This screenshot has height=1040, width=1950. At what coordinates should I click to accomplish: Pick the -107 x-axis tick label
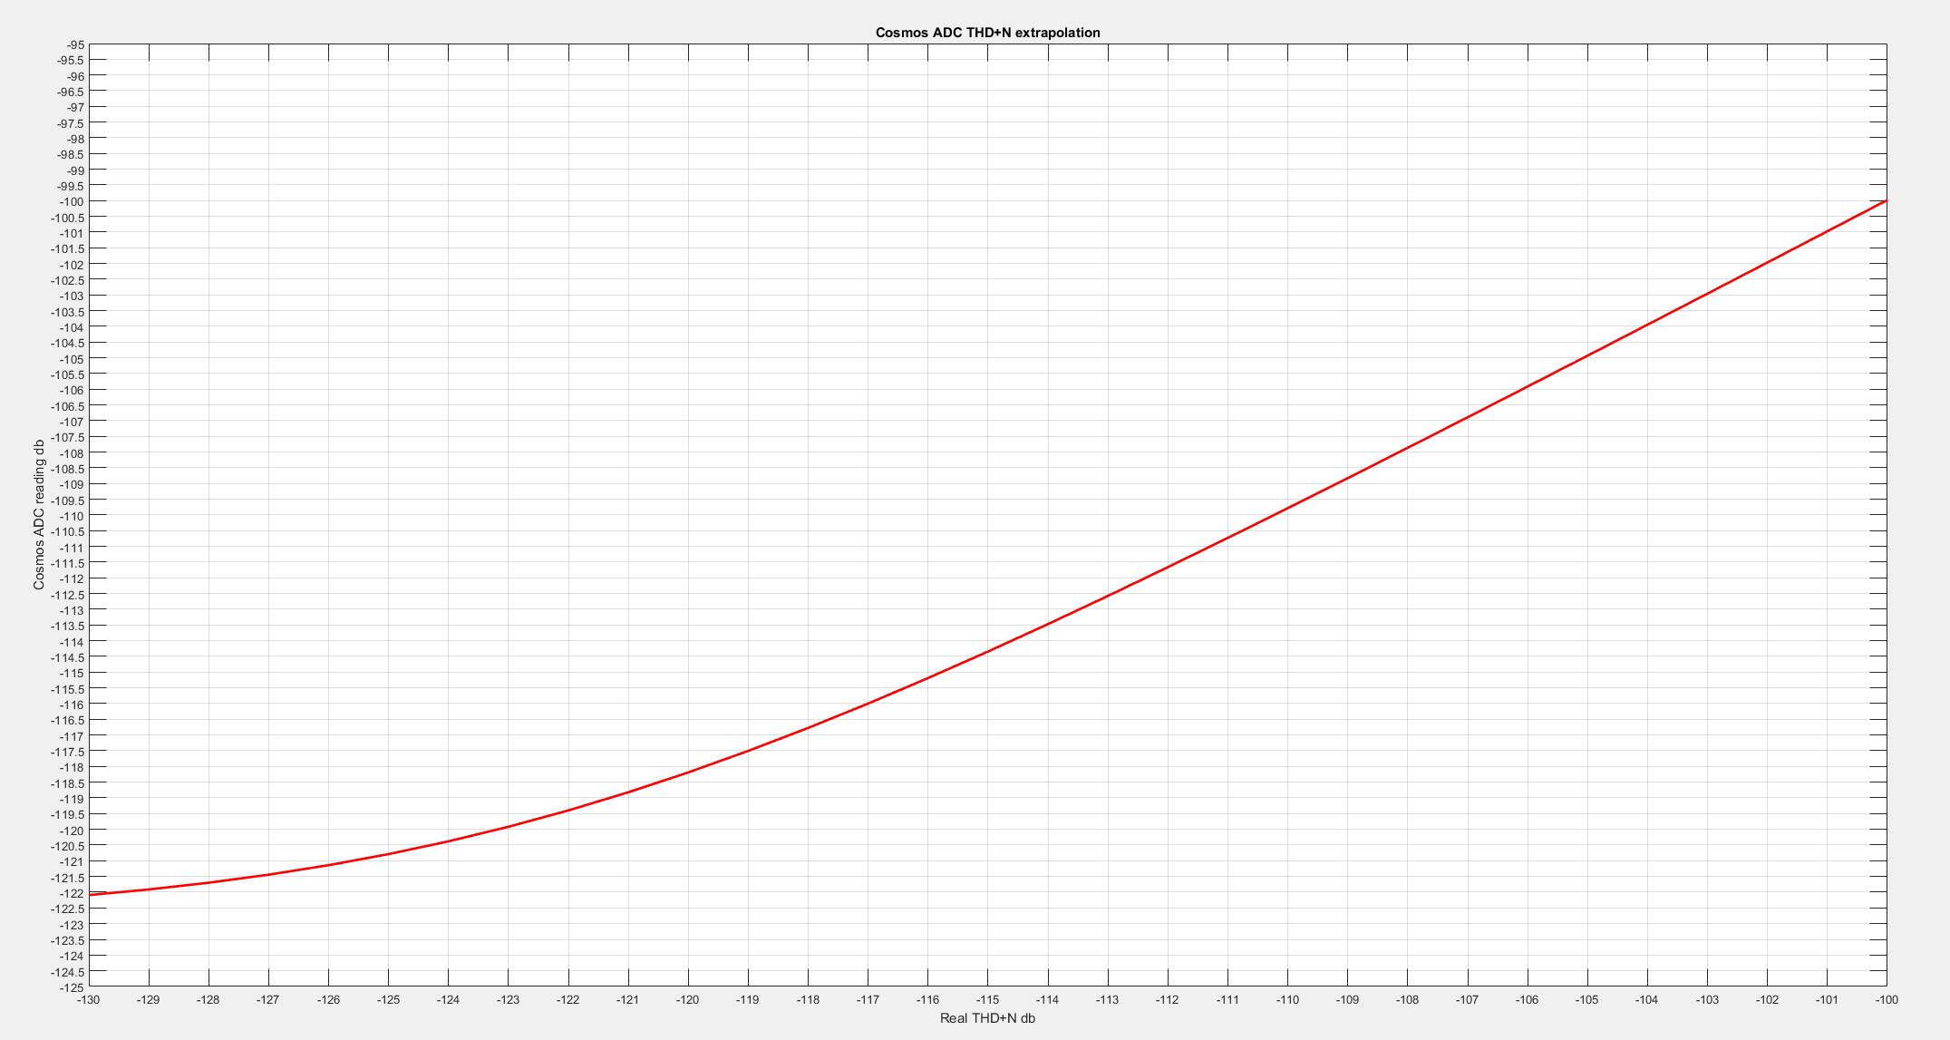click(x=1467, y=999)
